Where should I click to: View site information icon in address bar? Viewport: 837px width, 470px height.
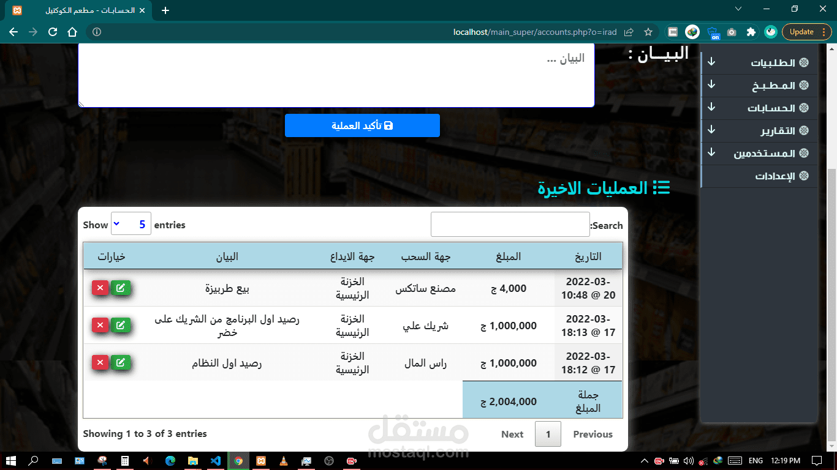tap(97, 32)
